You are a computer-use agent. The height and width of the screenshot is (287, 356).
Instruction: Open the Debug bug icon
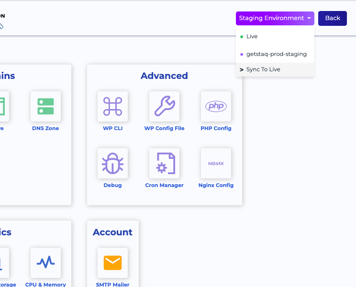pyautogui.click(x=112, y=164)
